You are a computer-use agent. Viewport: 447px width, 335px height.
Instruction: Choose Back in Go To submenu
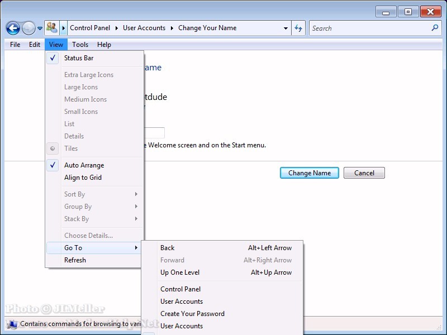tap(222, 248)
